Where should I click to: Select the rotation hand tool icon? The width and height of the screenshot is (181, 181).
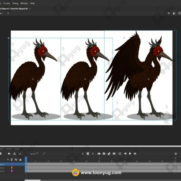[174, 13]
